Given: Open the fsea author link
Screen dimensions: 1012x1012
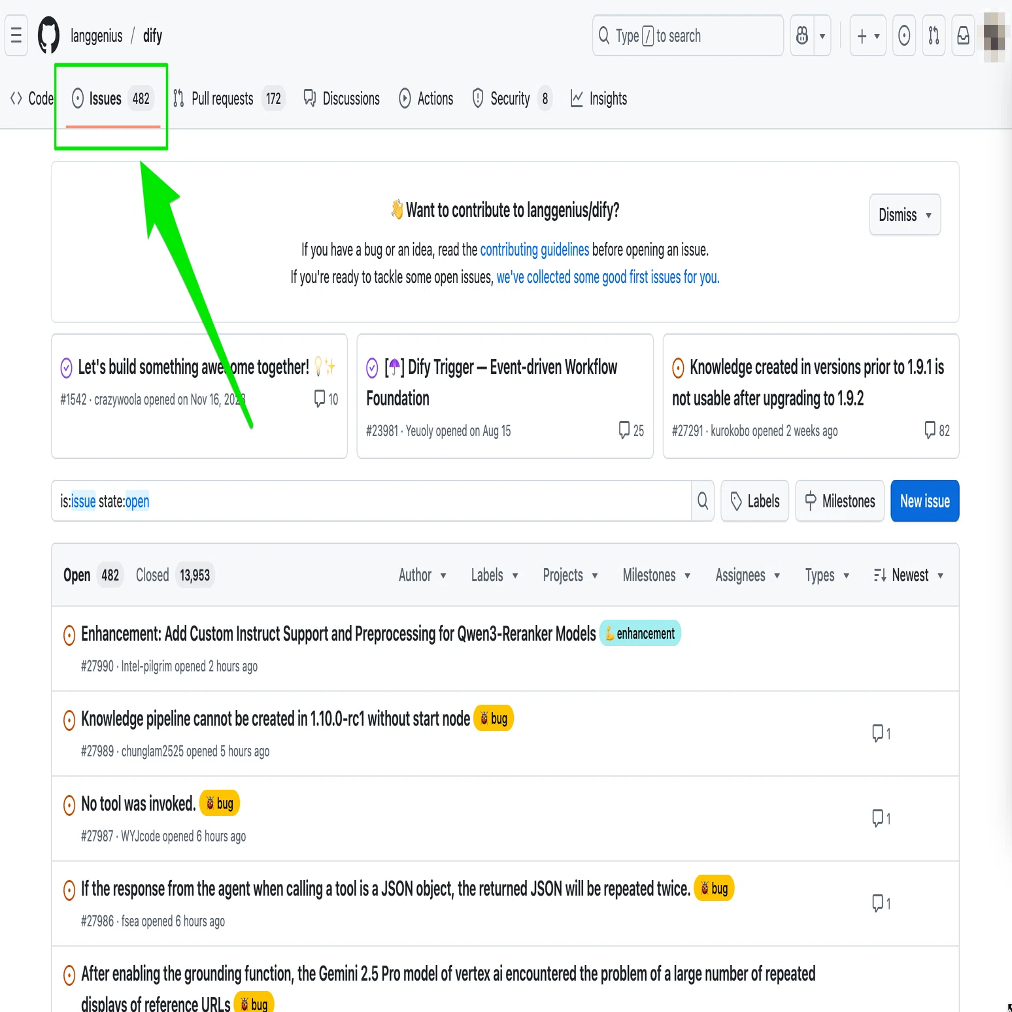Looking at the screenshot, I should pyautogui.click(x=130, y=921).
